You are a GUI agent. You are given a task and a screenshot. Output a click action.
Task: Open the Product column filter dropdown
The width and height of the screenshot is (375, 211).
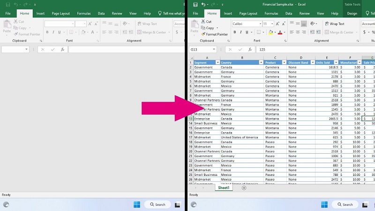[x=284, y=62]
